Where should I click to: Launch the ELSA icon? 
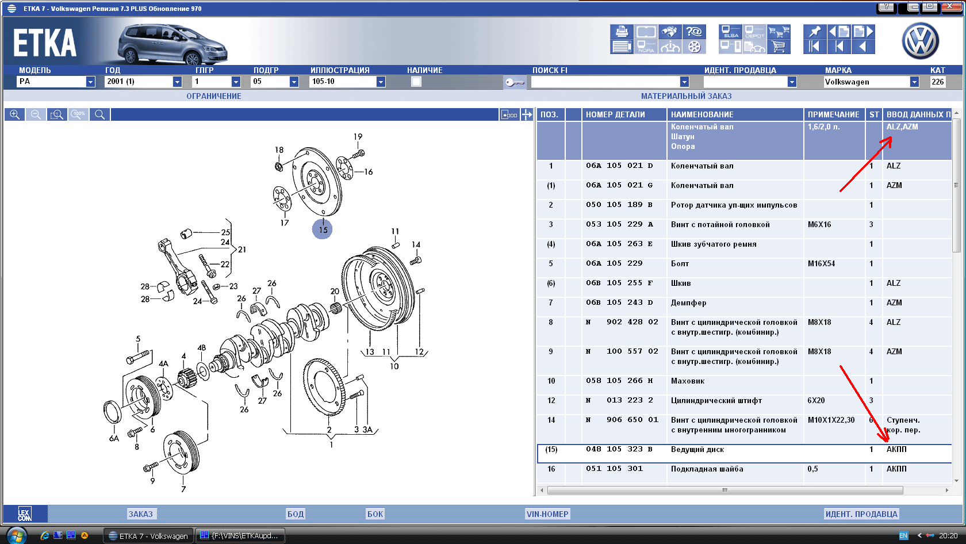click(730, 32)
